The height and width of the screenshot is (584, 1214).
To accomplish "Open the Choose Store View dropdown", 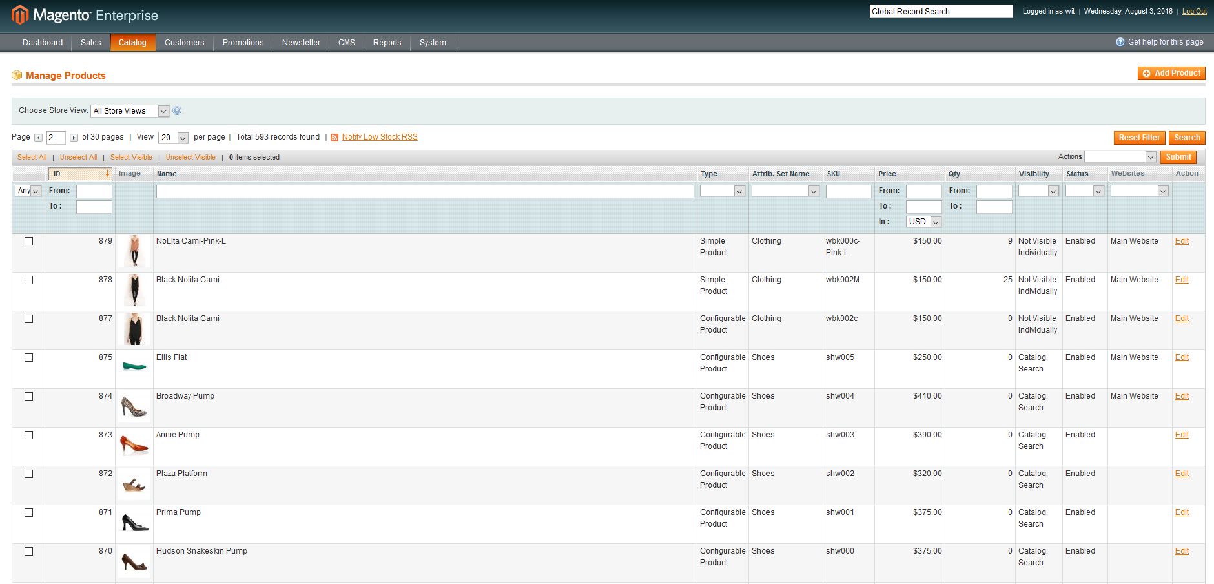I will 130,111.
